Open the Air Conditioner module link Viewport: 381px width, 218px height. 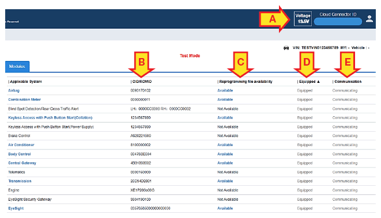(21, 145)
